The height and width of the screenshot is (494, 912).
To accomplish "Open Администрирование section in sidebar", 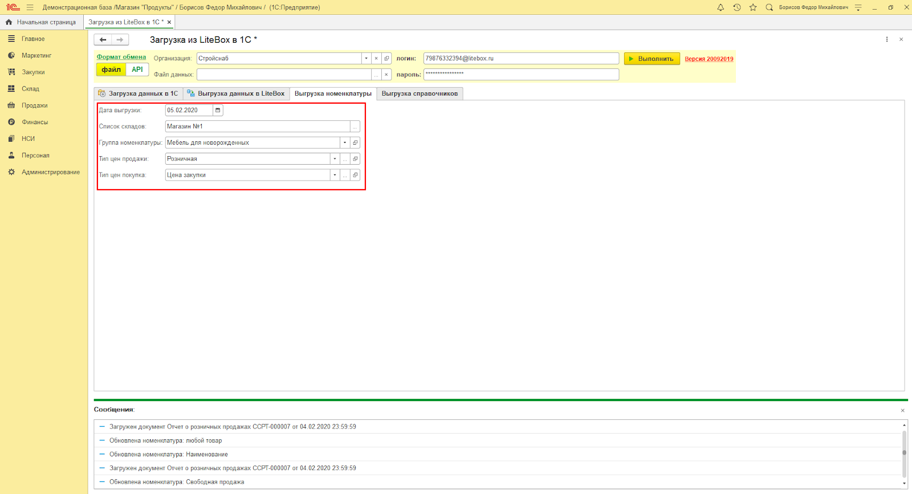I will point(51,172).
